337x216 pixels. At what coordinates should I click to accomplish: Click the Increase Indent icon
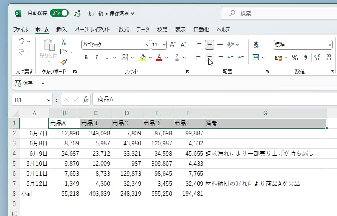click(x=241, y=58)
